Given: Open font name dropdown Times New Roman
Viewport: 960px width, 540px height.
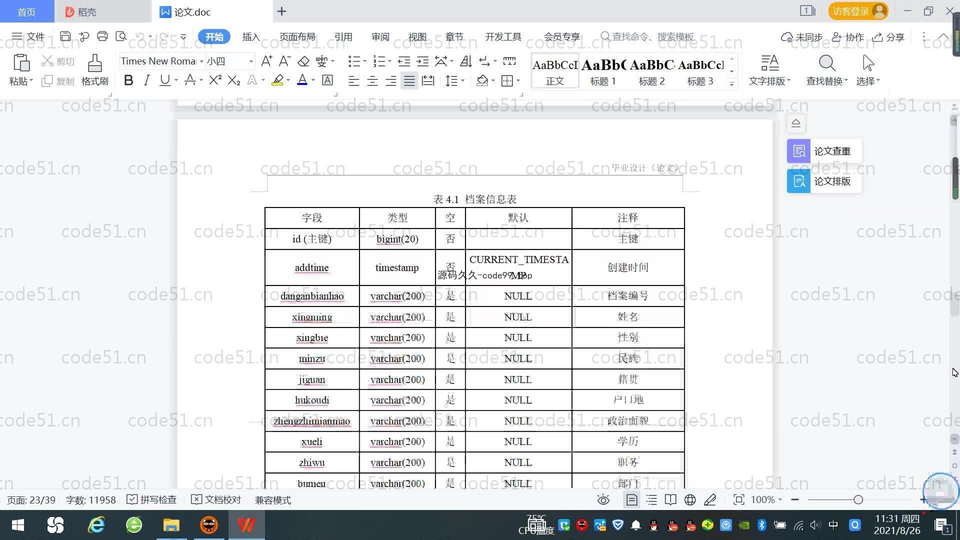Looking at the screenshot, I should tap(201, 61).
